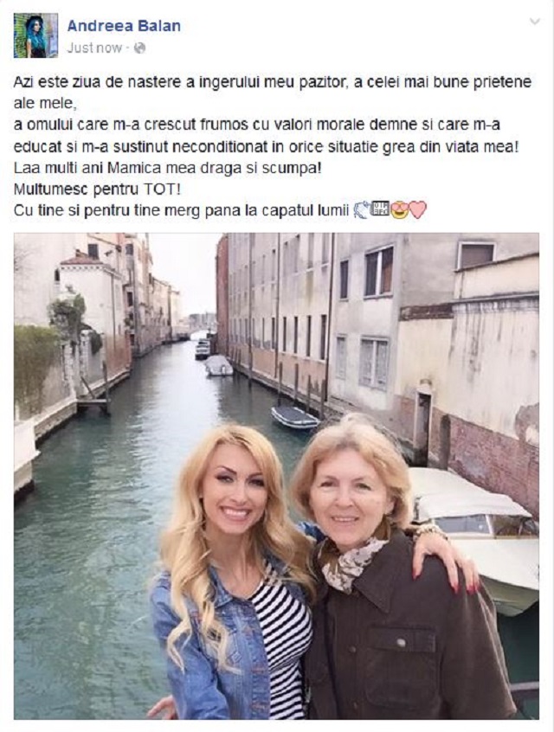The height and width of the screenshot is (732, 554).
Task: Click Andreea Balan's profile picture thumbnail
Action: [x=35, y=35]
